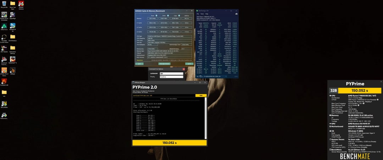Close the Command Line Options dialog

tap(183, 69)
